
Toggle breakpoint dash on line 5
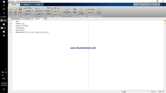click(11, 30)
